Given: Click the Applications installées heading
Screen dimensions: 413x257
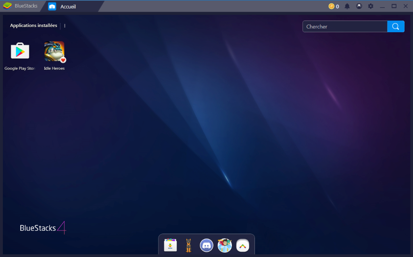Looking at the screenshot, I should [33, 25].
